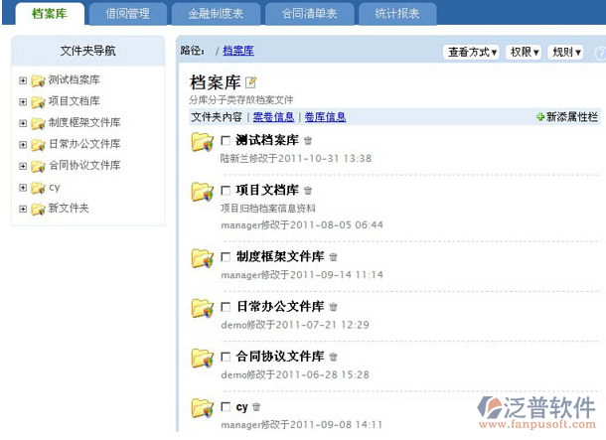Click sidebar folder icon for 合同协议文件库
Screen dimensions: 606x440
pyautogui.click(x=38, y=167)
